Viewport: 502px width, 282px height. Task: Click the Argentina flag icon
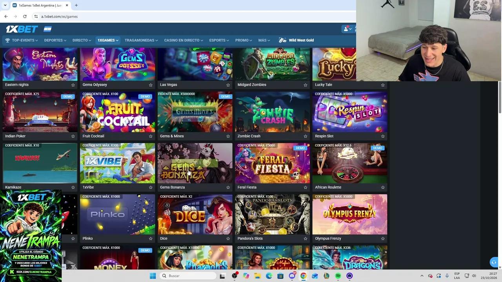47,29
